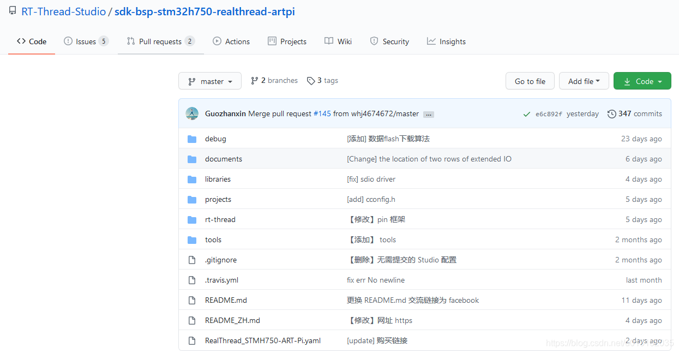This screenshot has height=353, width=679.
Task: Open the .gitignore file
Action: 221,260
